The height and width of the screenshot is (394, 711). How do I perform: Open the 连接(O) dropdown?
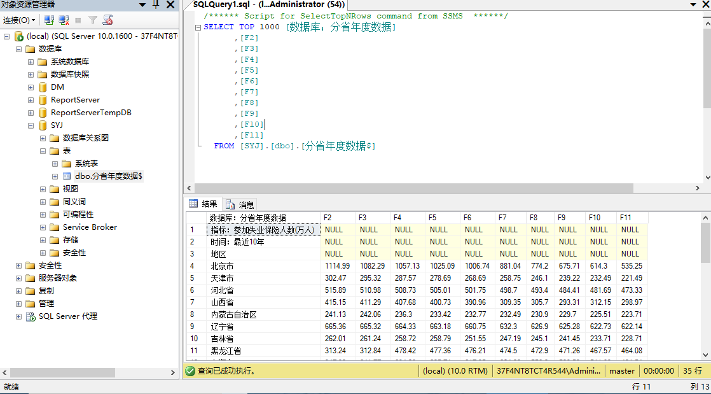(19, 20)
